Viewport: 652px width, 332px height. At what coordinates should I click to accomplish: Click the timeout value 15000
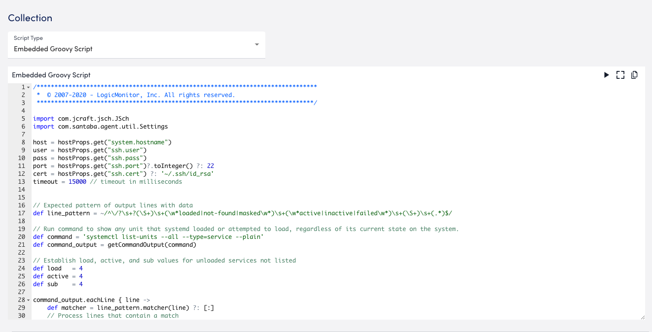(x=77, y=181)
